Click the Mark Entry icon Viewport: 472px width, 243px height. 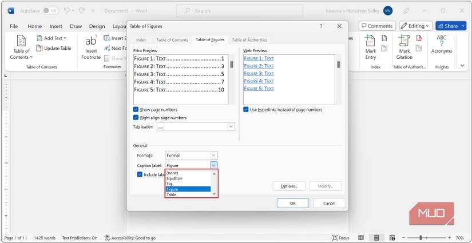coord(371,42)
